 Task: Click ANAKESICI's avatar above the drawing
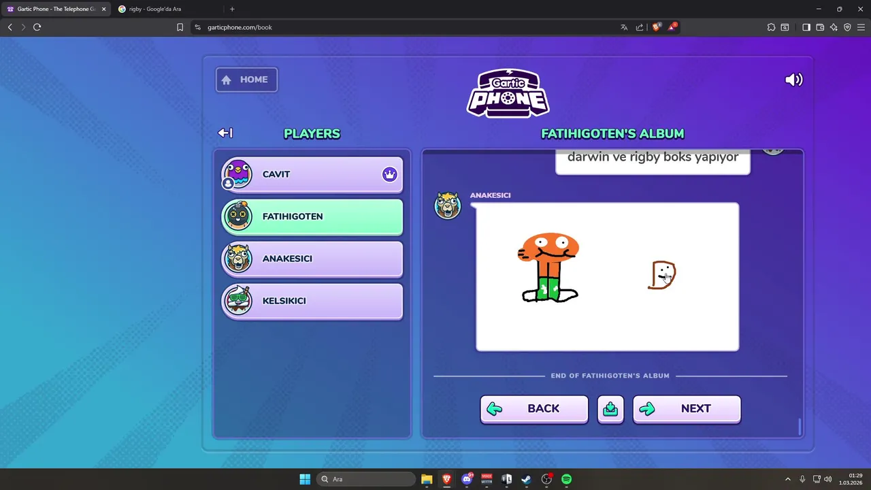point(448,206)
